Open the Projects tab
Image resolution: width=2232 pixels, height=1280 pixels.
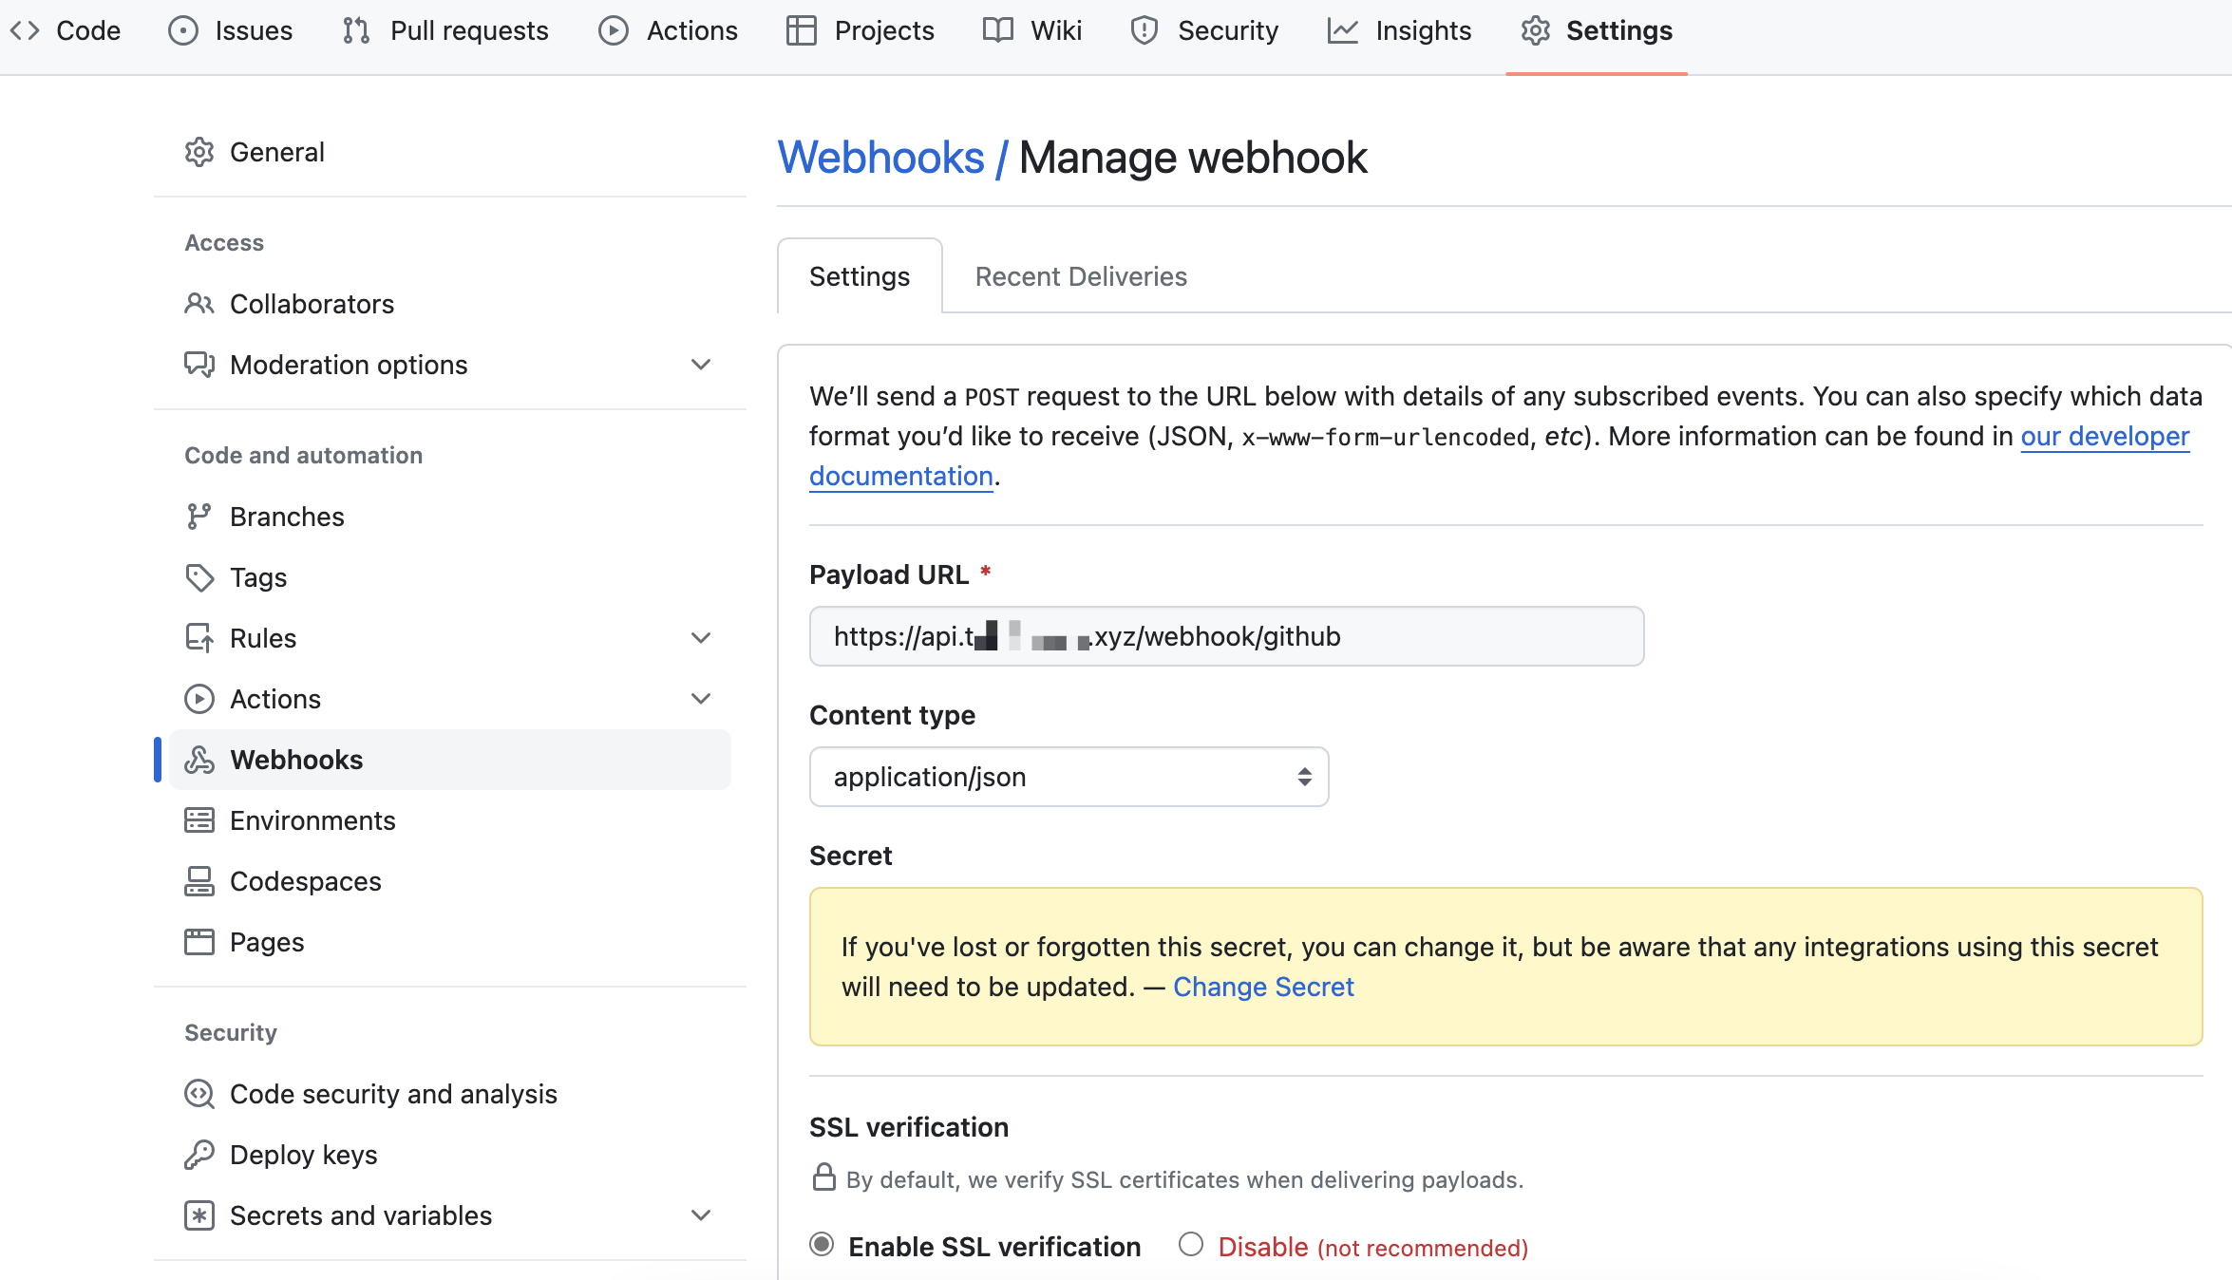coord(861,30)
